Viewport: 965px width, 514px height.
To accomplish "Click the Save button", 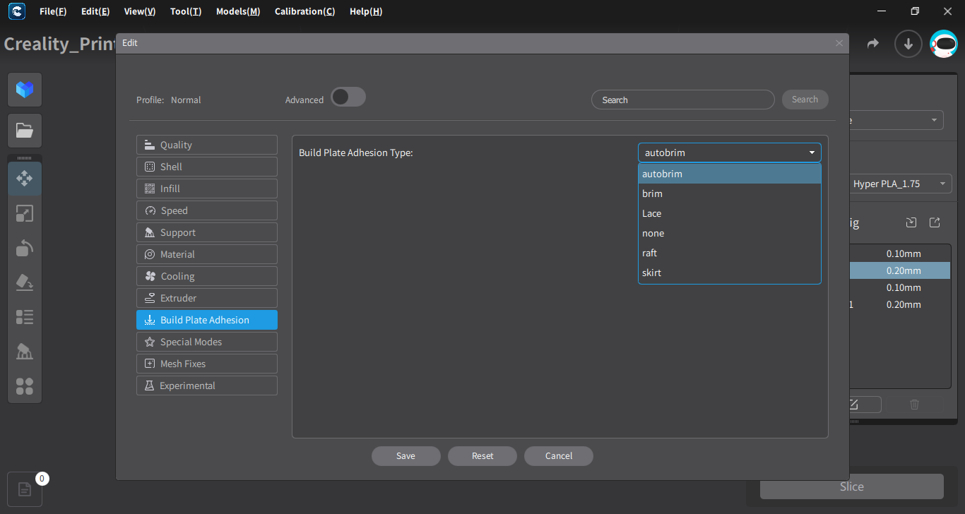I will click(406, 456).
